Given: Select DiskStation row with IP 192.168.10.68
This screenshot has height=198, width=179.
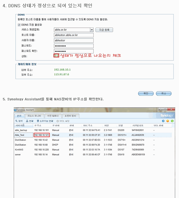Looking at the screenshot, I should click(93, 145).
